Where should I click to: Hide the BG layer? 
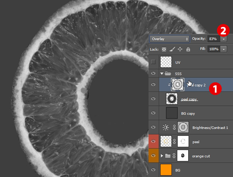click(153, 170)
